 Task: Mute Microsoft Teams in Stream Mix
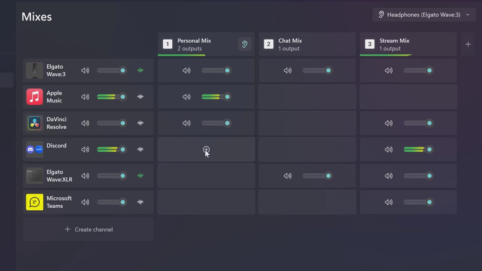(x=389, y=202)
